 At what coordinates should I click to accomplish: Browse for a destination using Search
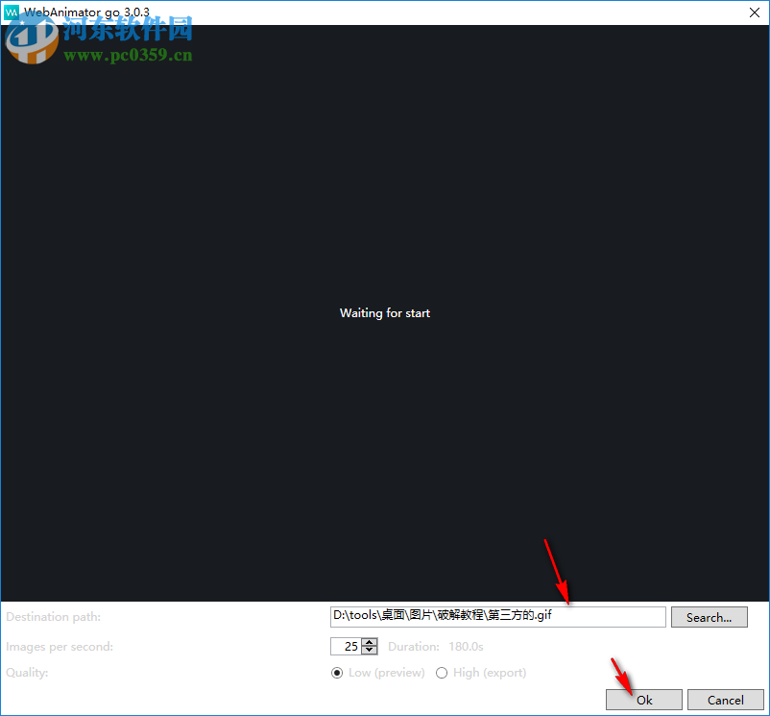(710, 616)
